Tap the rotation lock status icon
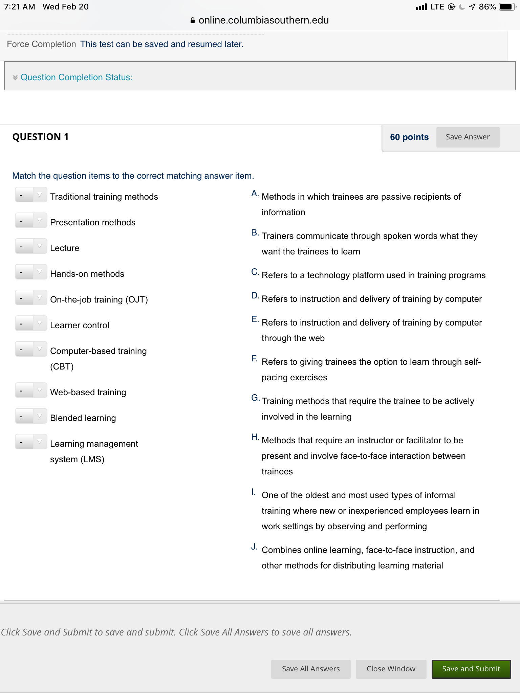 pos(451,7)
